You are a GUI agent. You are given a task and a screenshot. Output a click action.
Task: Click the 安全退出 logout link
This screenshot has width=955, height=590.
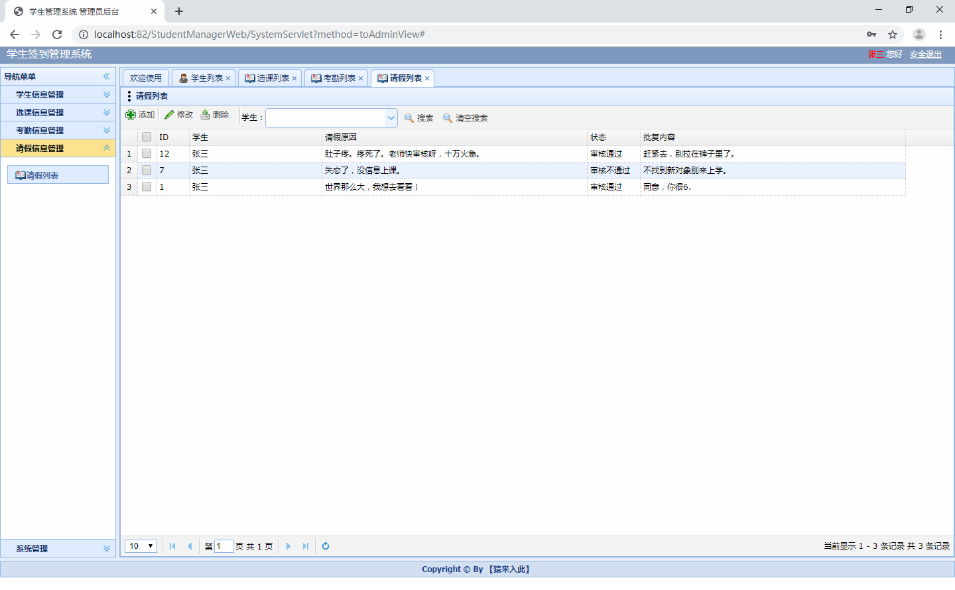(x=926, y=54)
